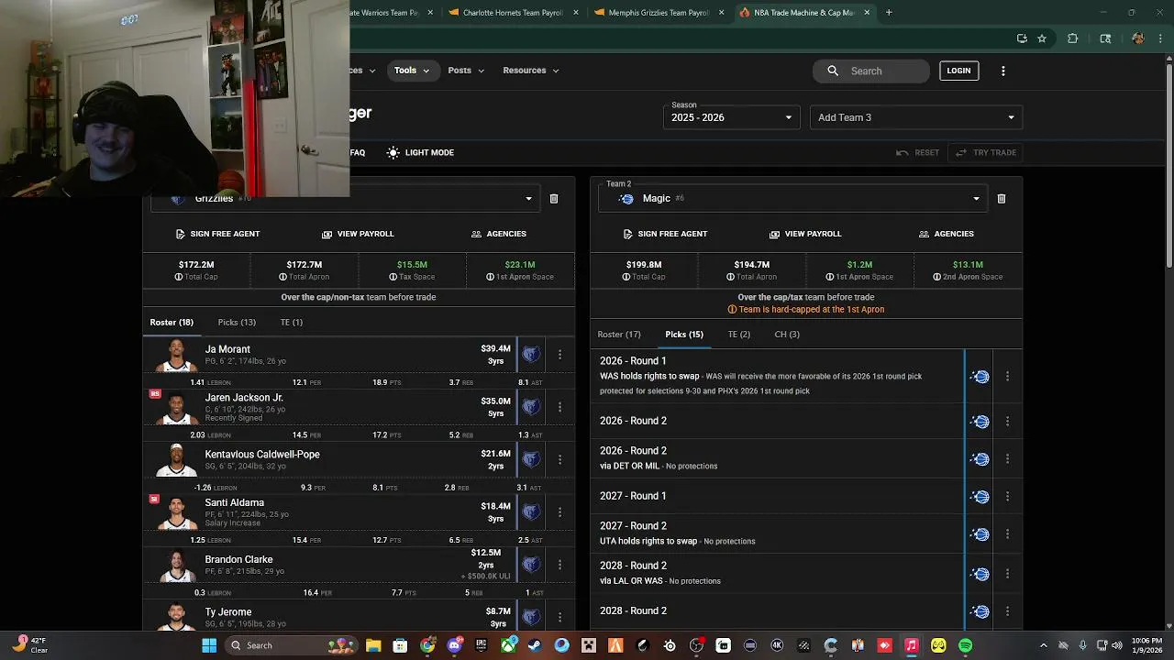Open options menu for Ja Morant
1174x660 pixels.
[559, 355]
